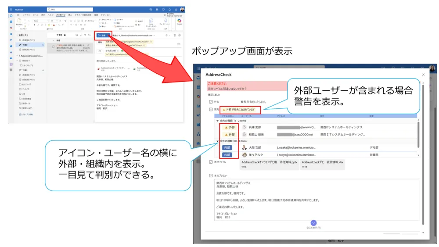This screenshot has height=247, width=439.
Task: Collapse the 宛先の種類: To group
Action: click(x=218, y=121)
